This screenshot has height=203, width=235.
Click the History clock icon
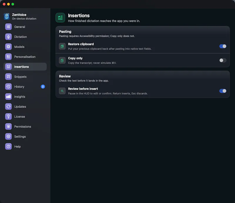click(x=9, y=87)
